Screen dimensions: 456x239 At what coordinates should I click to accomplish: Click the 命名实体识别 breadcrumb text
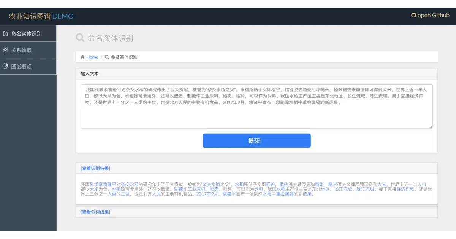tap(124, 57)
